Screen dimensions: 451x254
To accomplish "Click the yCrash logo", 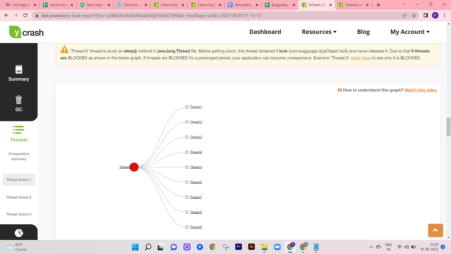I will pos(26,32).
